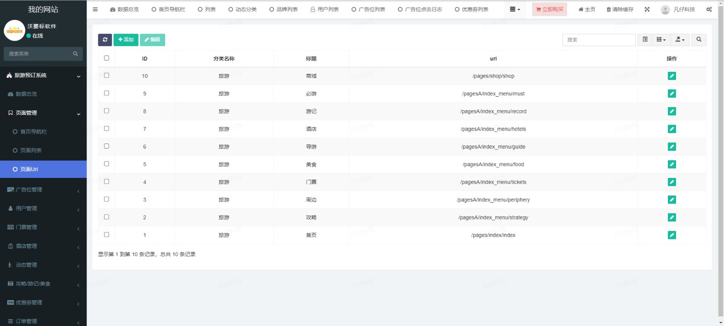This screenshot has height=326, width=724.
Task: Check the checkbox for row ID 6
Action: click(x=106, y=146)
